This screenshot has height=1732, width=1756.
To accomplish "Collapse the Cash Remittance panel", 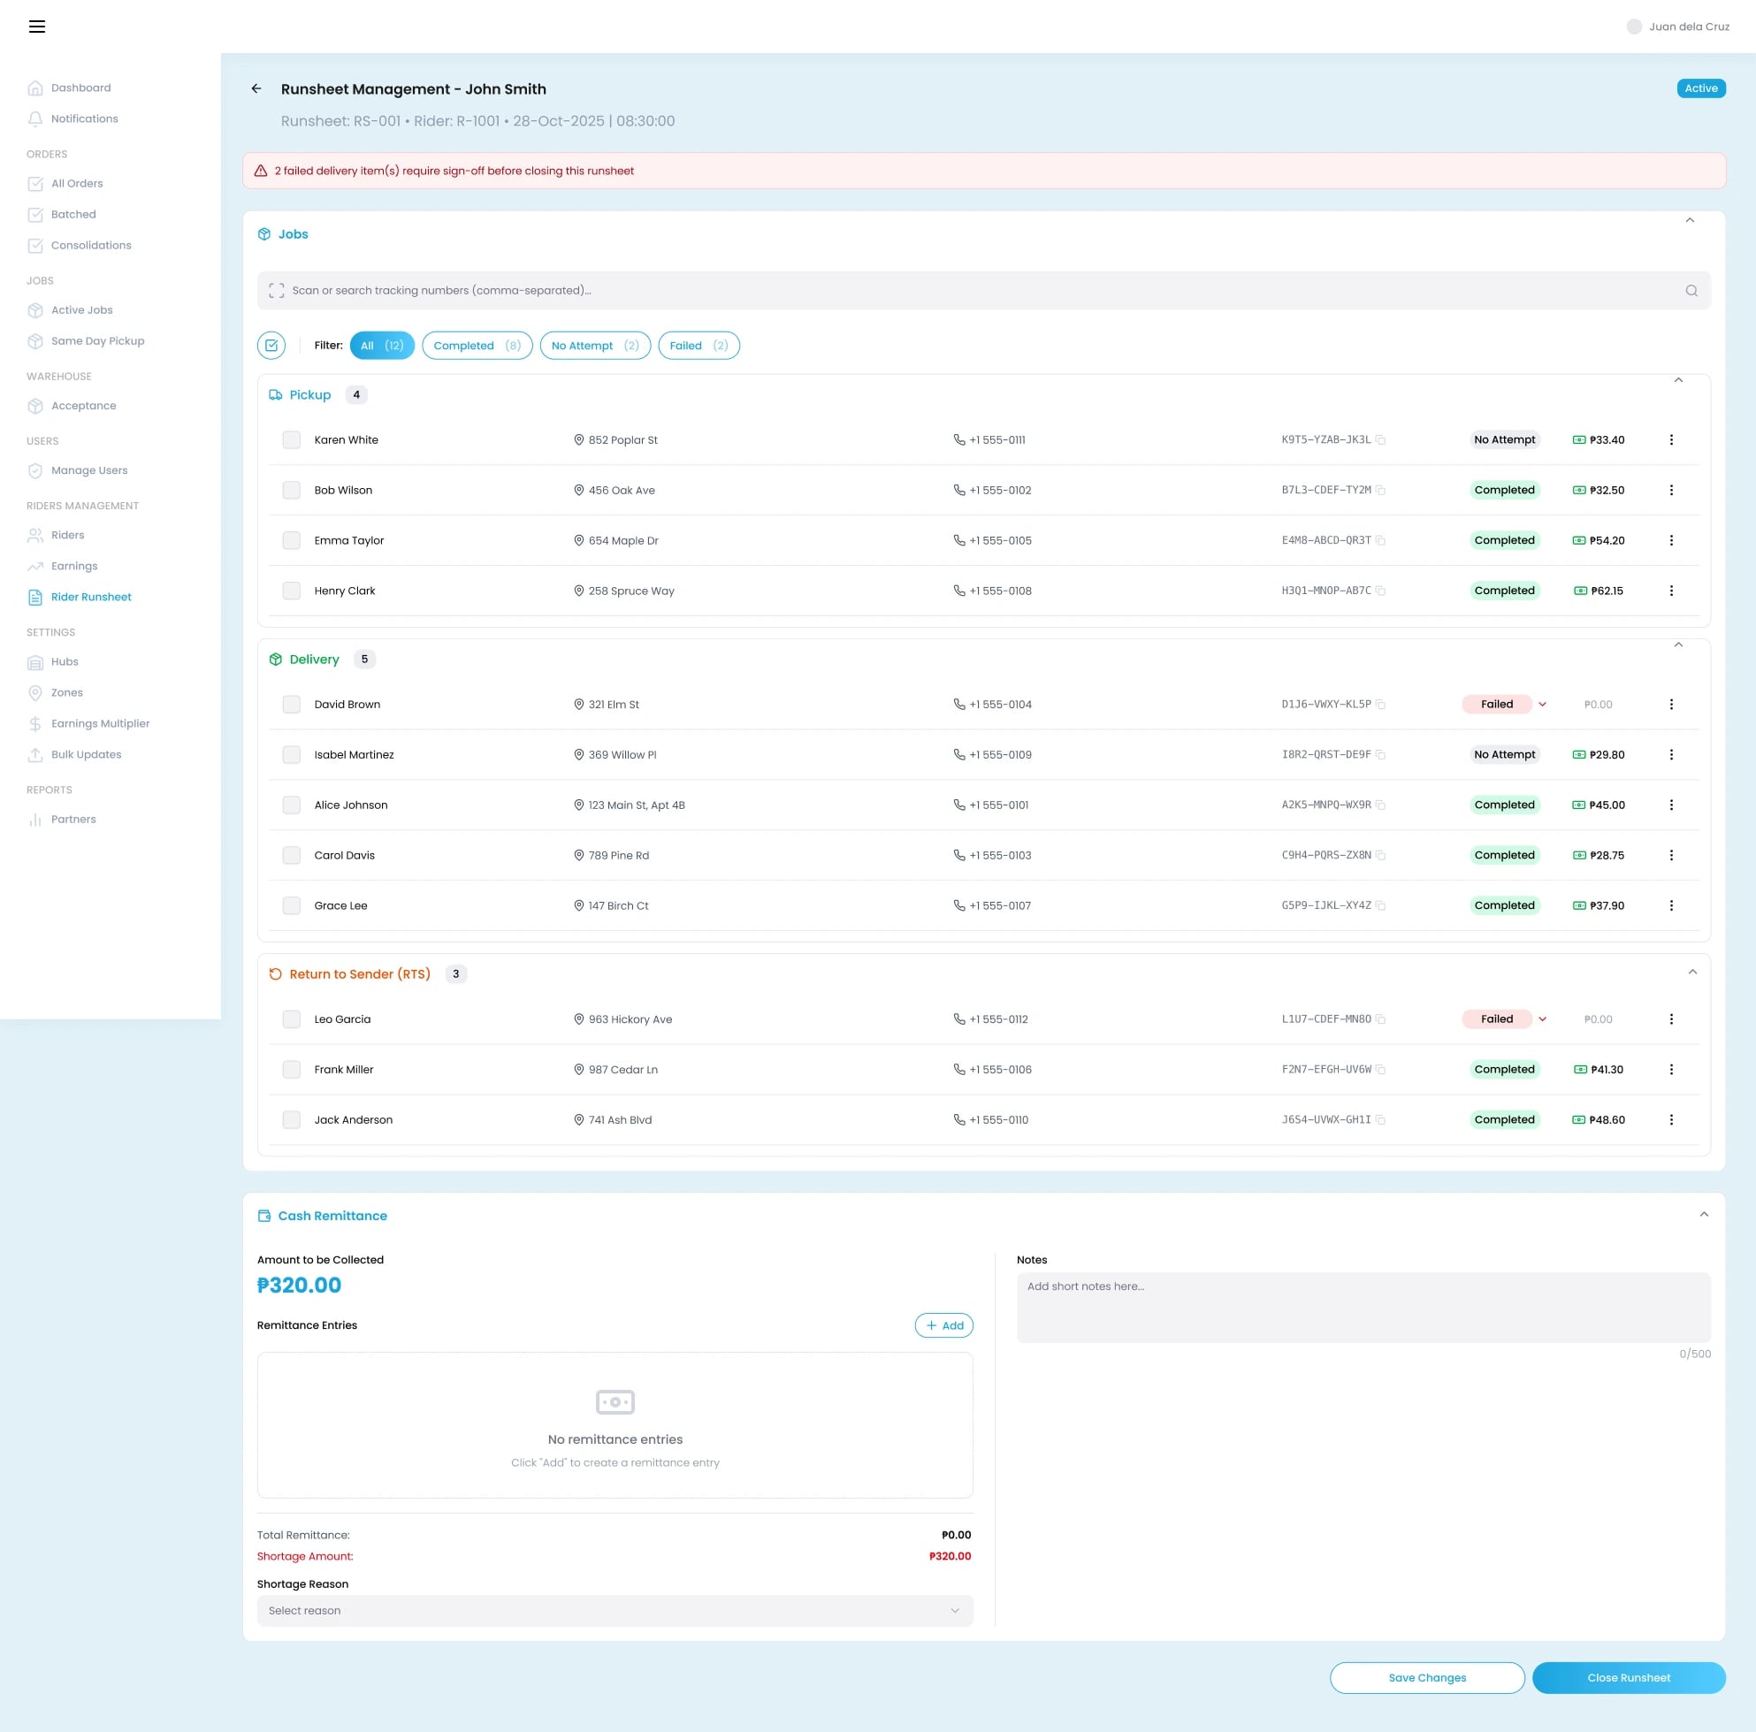I will tap(1704, 1214).
